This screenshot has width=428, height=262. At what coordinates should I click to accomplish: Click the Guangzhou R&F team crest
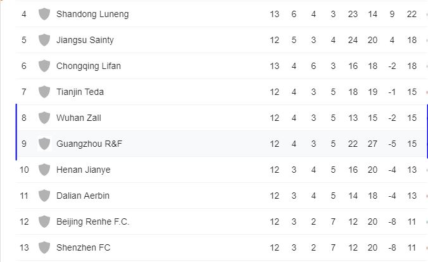(44, 144)
